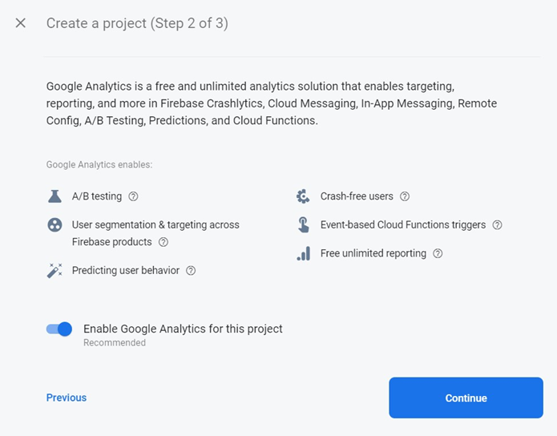Show help for Event-based Cloud Functions triggers
The image size is (557, 436).
pyautogui.click(x=497, y=225)
